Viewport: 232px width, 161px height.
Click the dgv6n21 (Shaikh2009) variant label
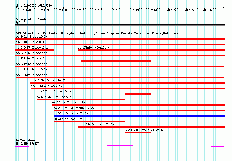coord(31,37)
